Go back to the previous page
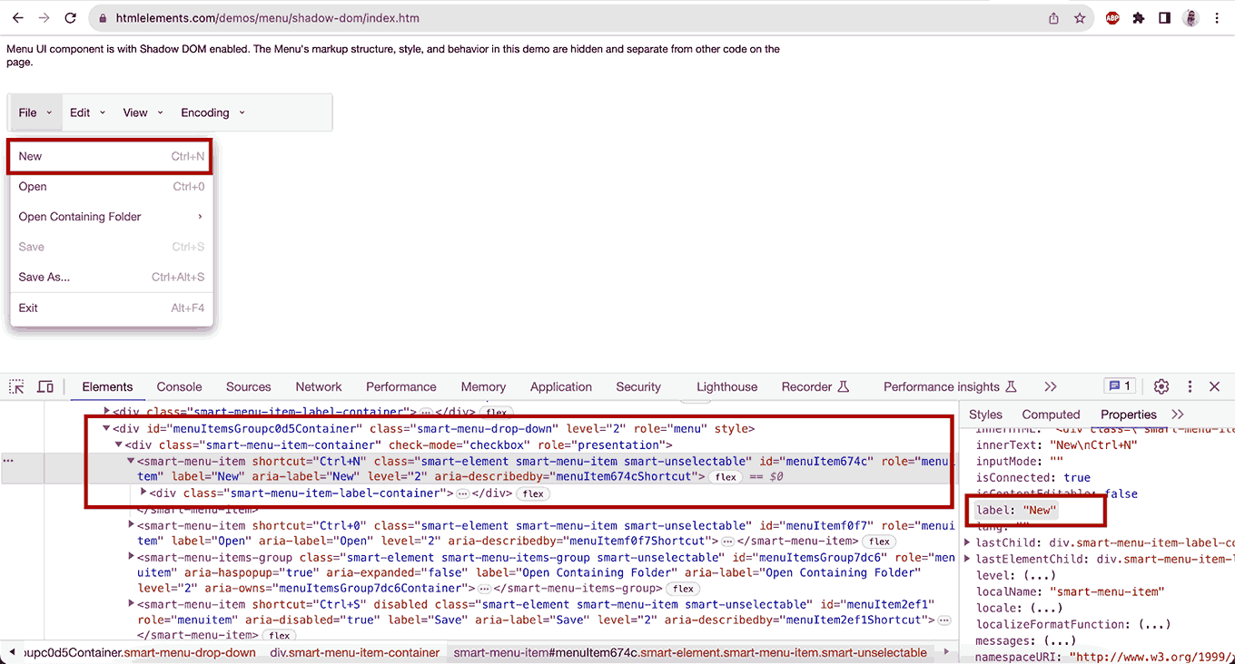Screen dimensions: 1235x664 pyautogui.click(x=17, y=18)
